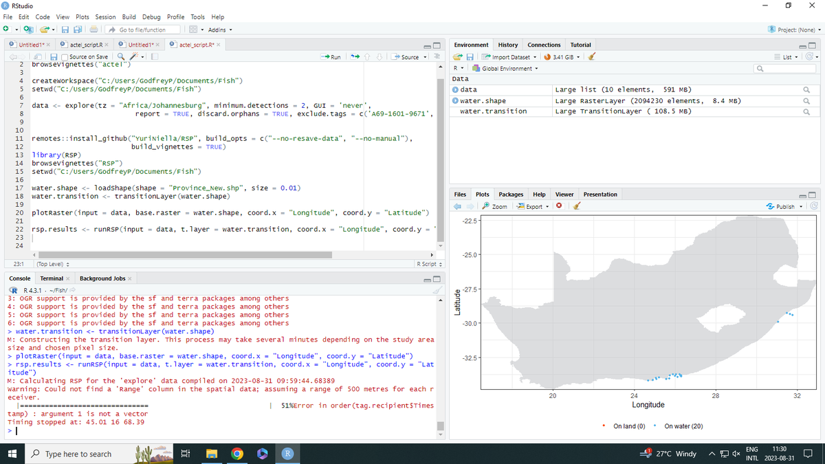Click the Print current file icon
Viewport: 825px width, 464px height.
pos(93,30)
